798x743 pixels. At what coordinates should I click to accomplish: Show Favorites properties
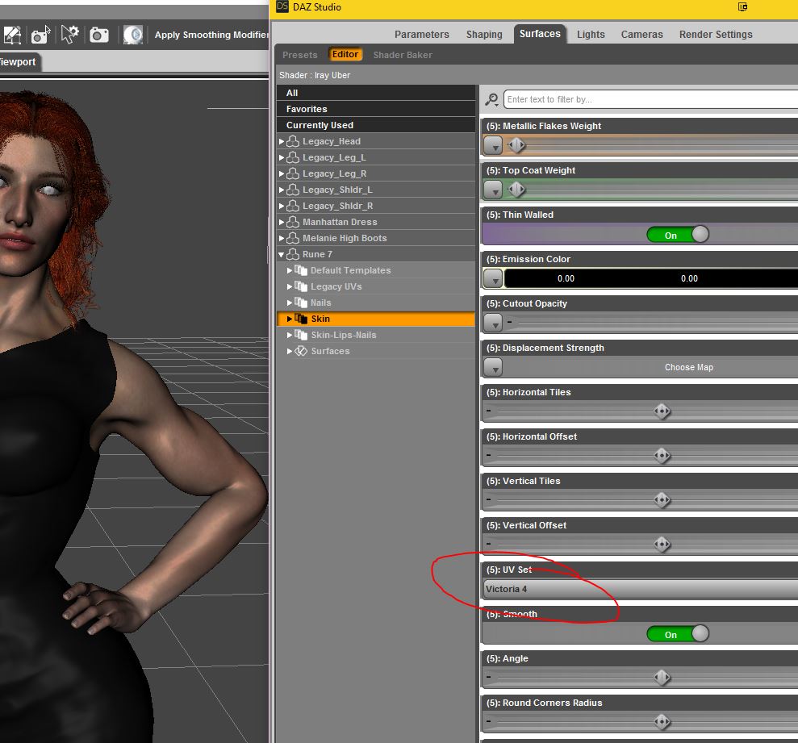click(375, 109)
